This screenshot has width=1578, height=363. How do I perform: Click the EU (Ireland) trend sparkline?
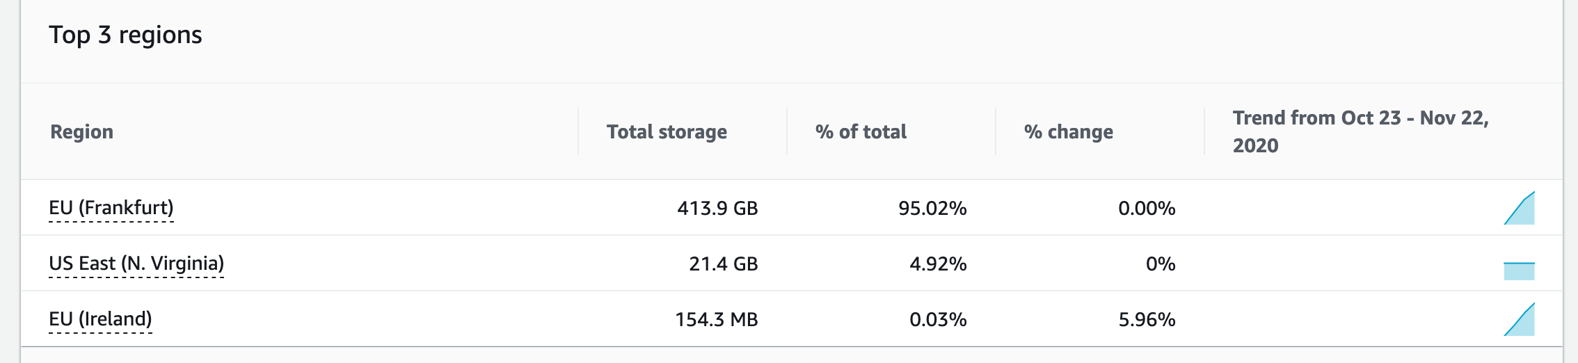tap(1520, 320)
